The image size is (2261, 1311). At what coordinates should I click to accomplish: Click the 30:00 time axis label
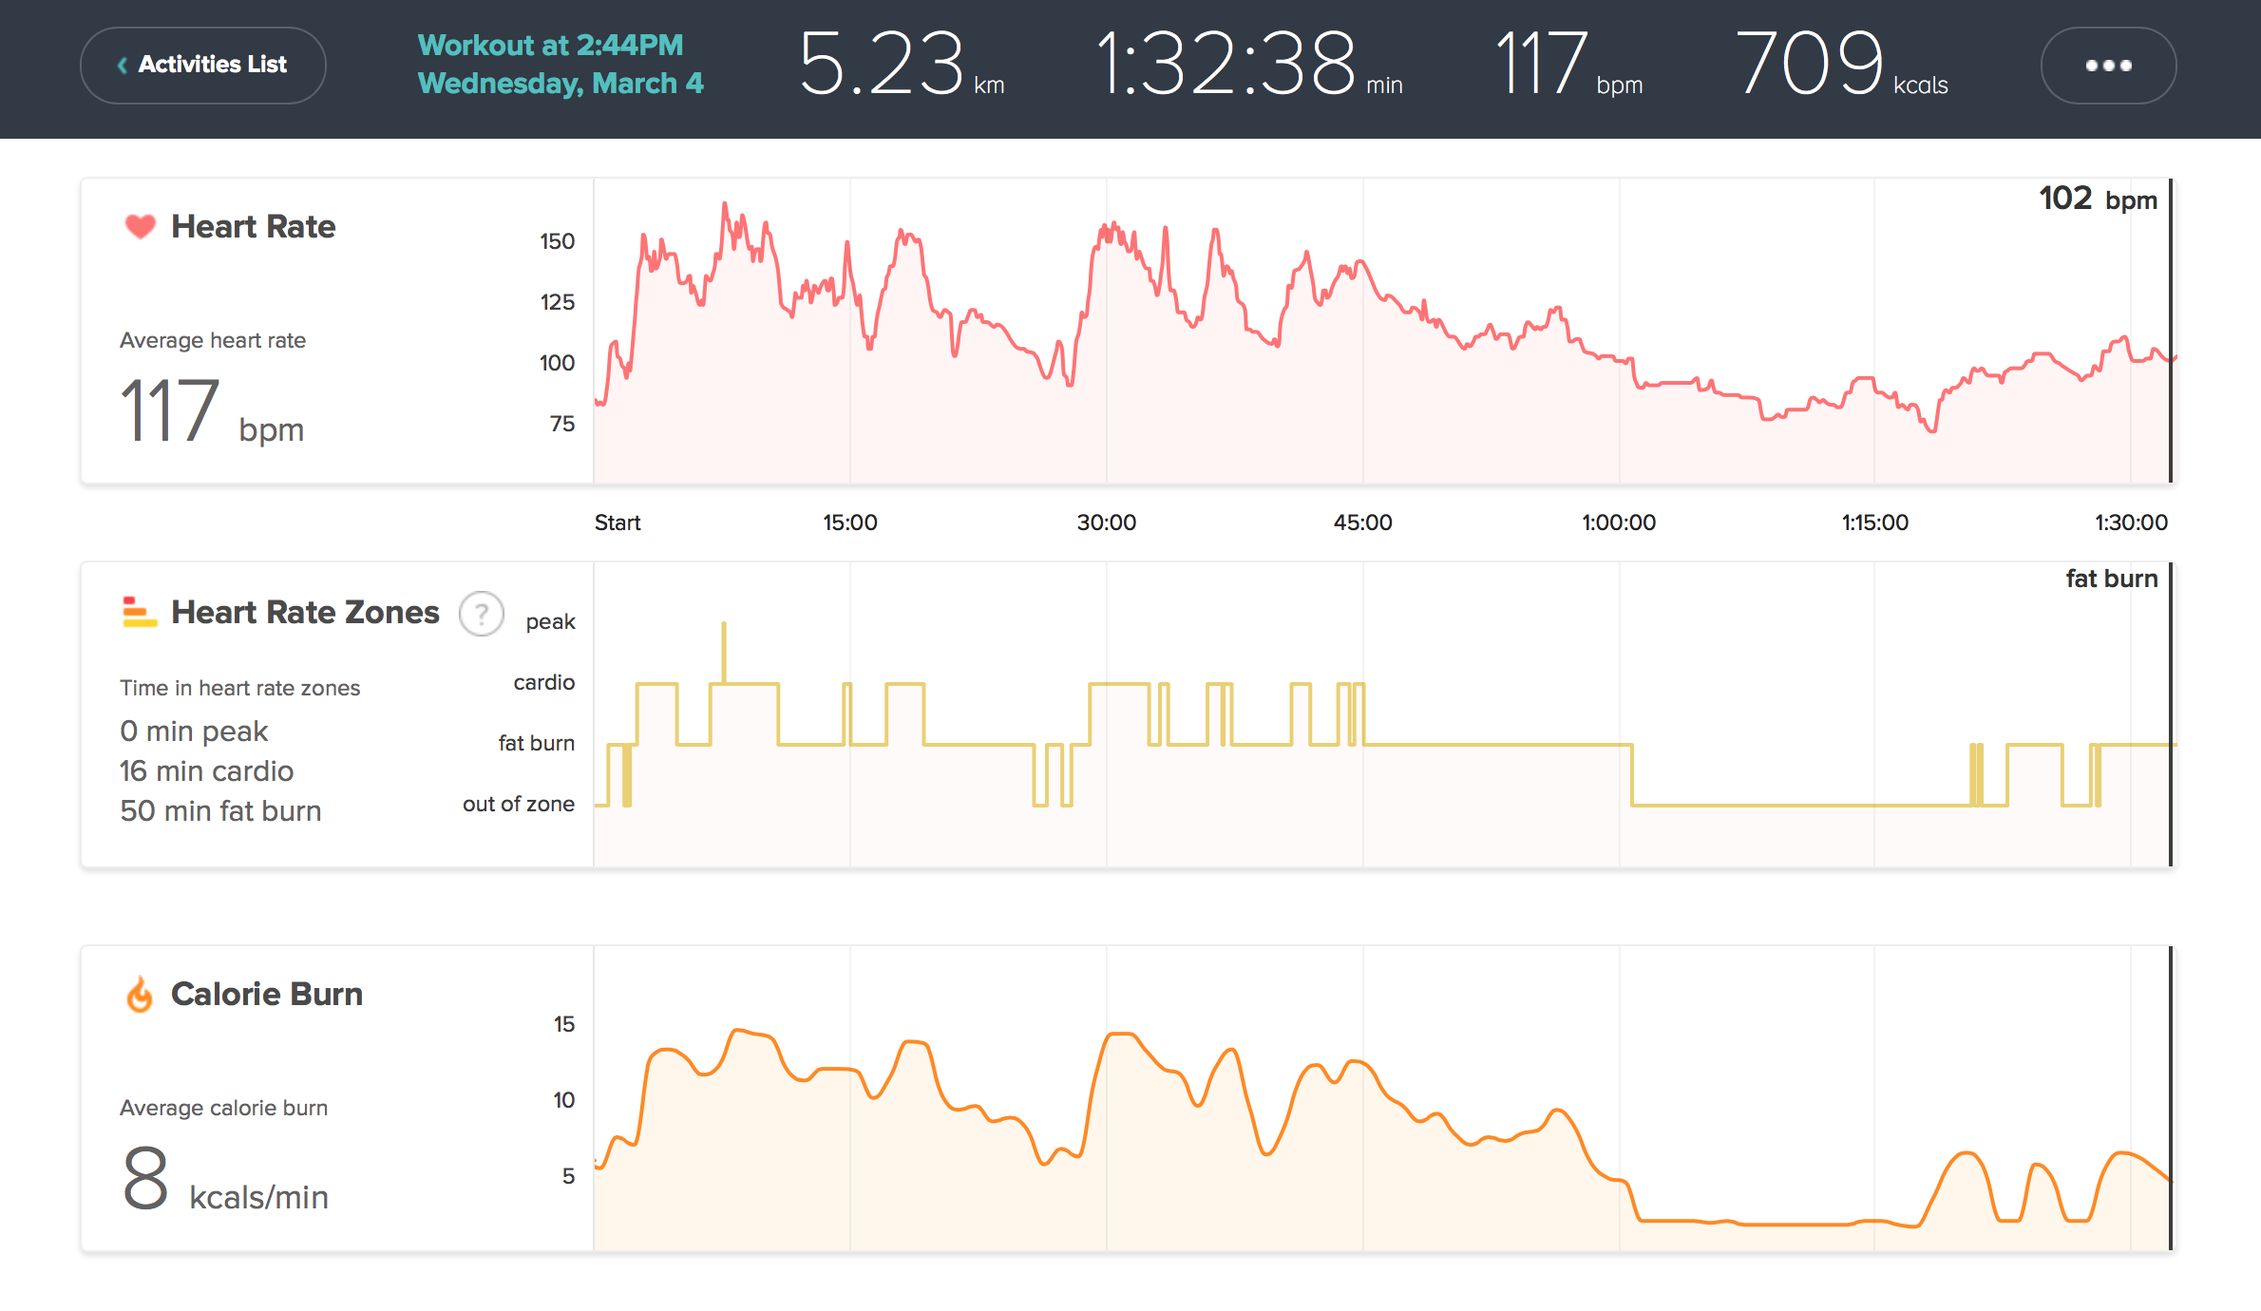click(x=1106, y=522)
